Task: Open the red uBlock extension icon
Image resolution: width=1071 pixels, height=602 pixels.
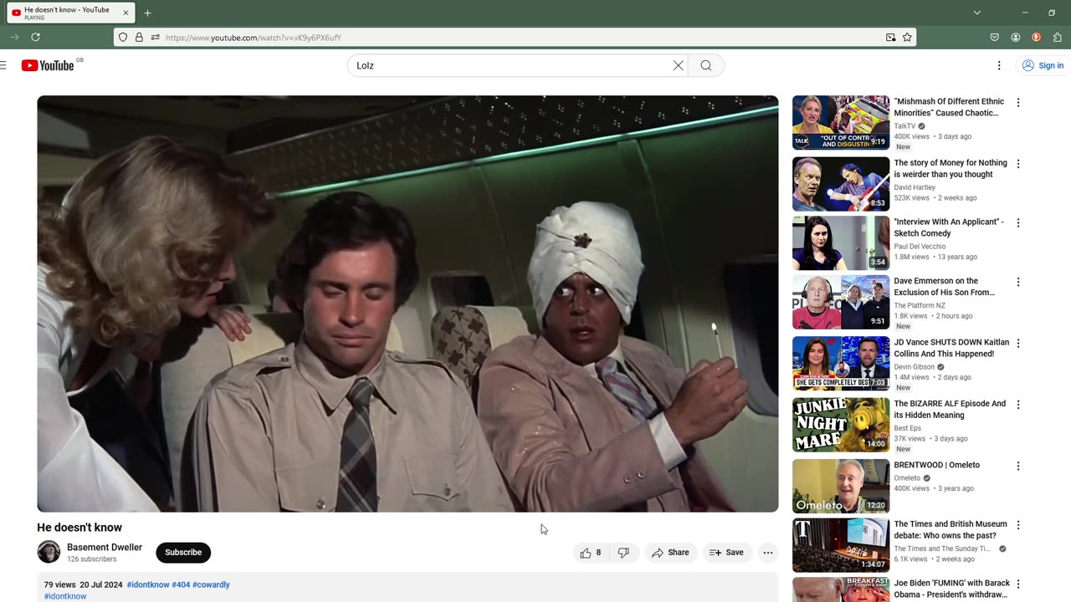Action: (x=1036, y=37)
